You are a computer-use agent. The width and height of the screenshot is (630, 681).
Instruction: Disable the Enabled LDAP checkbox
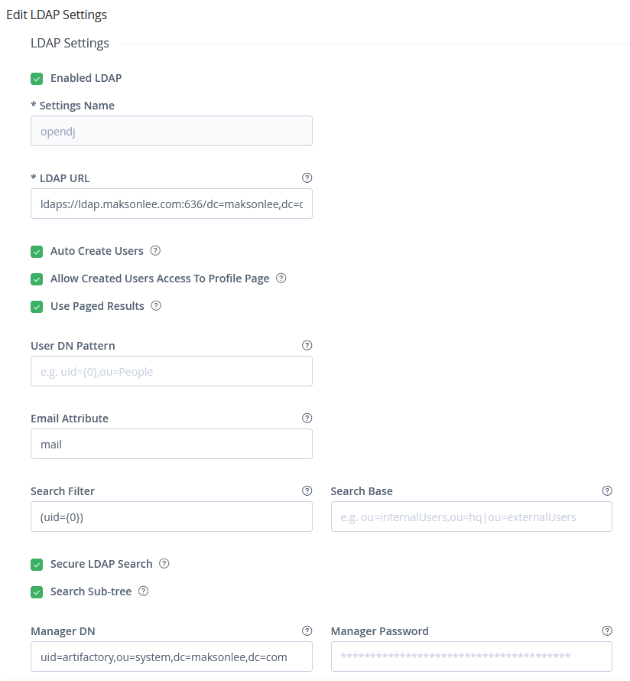(37, 78)
